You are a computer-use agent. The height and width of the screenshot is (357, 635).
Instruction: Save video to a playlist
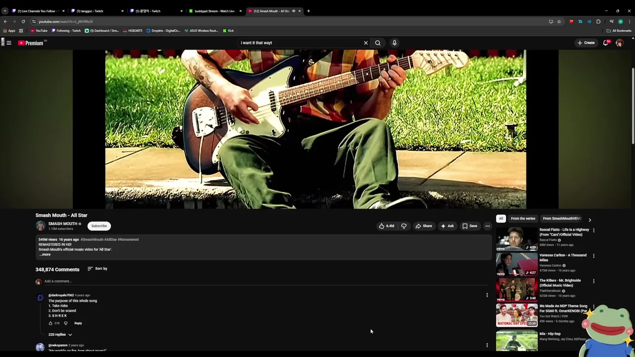[x=469, y=226]
